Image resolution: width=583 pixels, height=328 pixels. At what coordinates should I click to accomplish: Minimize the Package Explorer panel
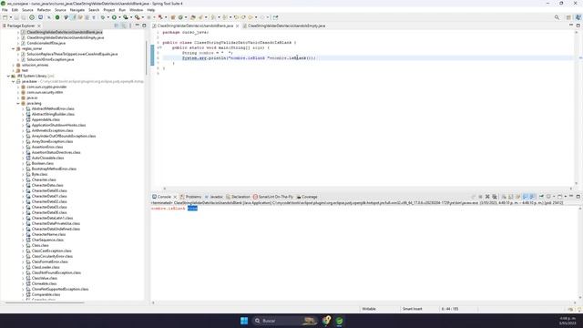pyautogui.click(x=138, y=26)
